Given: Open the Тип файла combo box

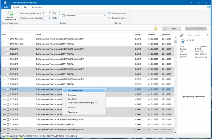Looking at the screenshot, I should tap(91, 15).
